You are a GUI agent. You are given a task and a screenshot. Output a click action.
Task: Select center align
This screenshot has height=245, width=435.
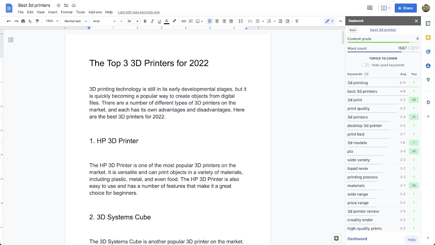[217, 21]
